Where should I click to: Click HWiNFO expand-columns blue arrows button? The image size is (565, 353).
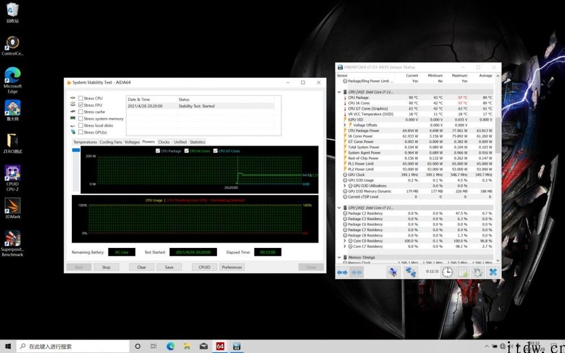tap(342, 272)
